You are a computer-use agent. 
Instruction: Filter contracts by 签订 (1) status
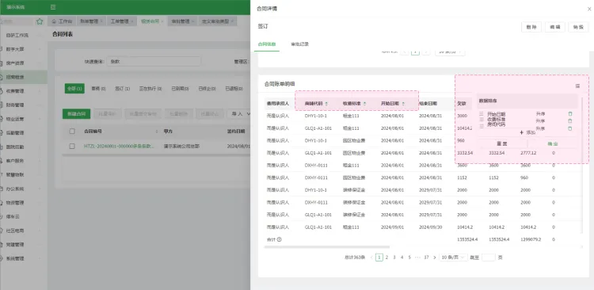coord(122,88)
